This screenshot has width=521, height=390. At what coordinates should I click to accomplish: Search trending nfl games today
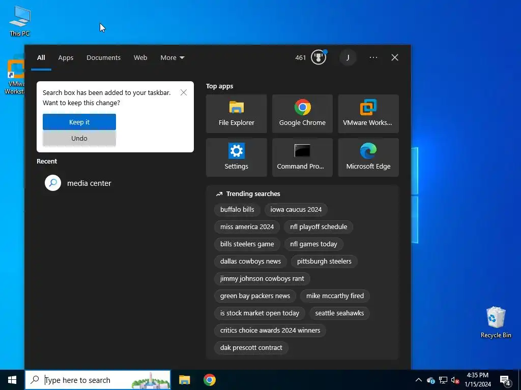click(313, 244)
